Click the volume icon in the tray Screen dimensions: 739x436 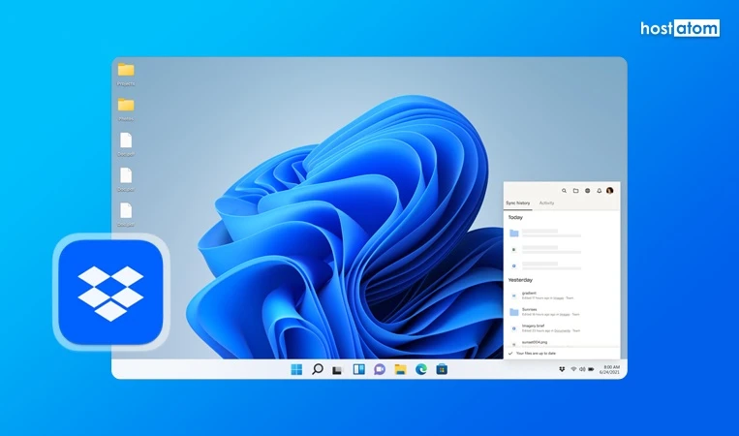[582, 369]
